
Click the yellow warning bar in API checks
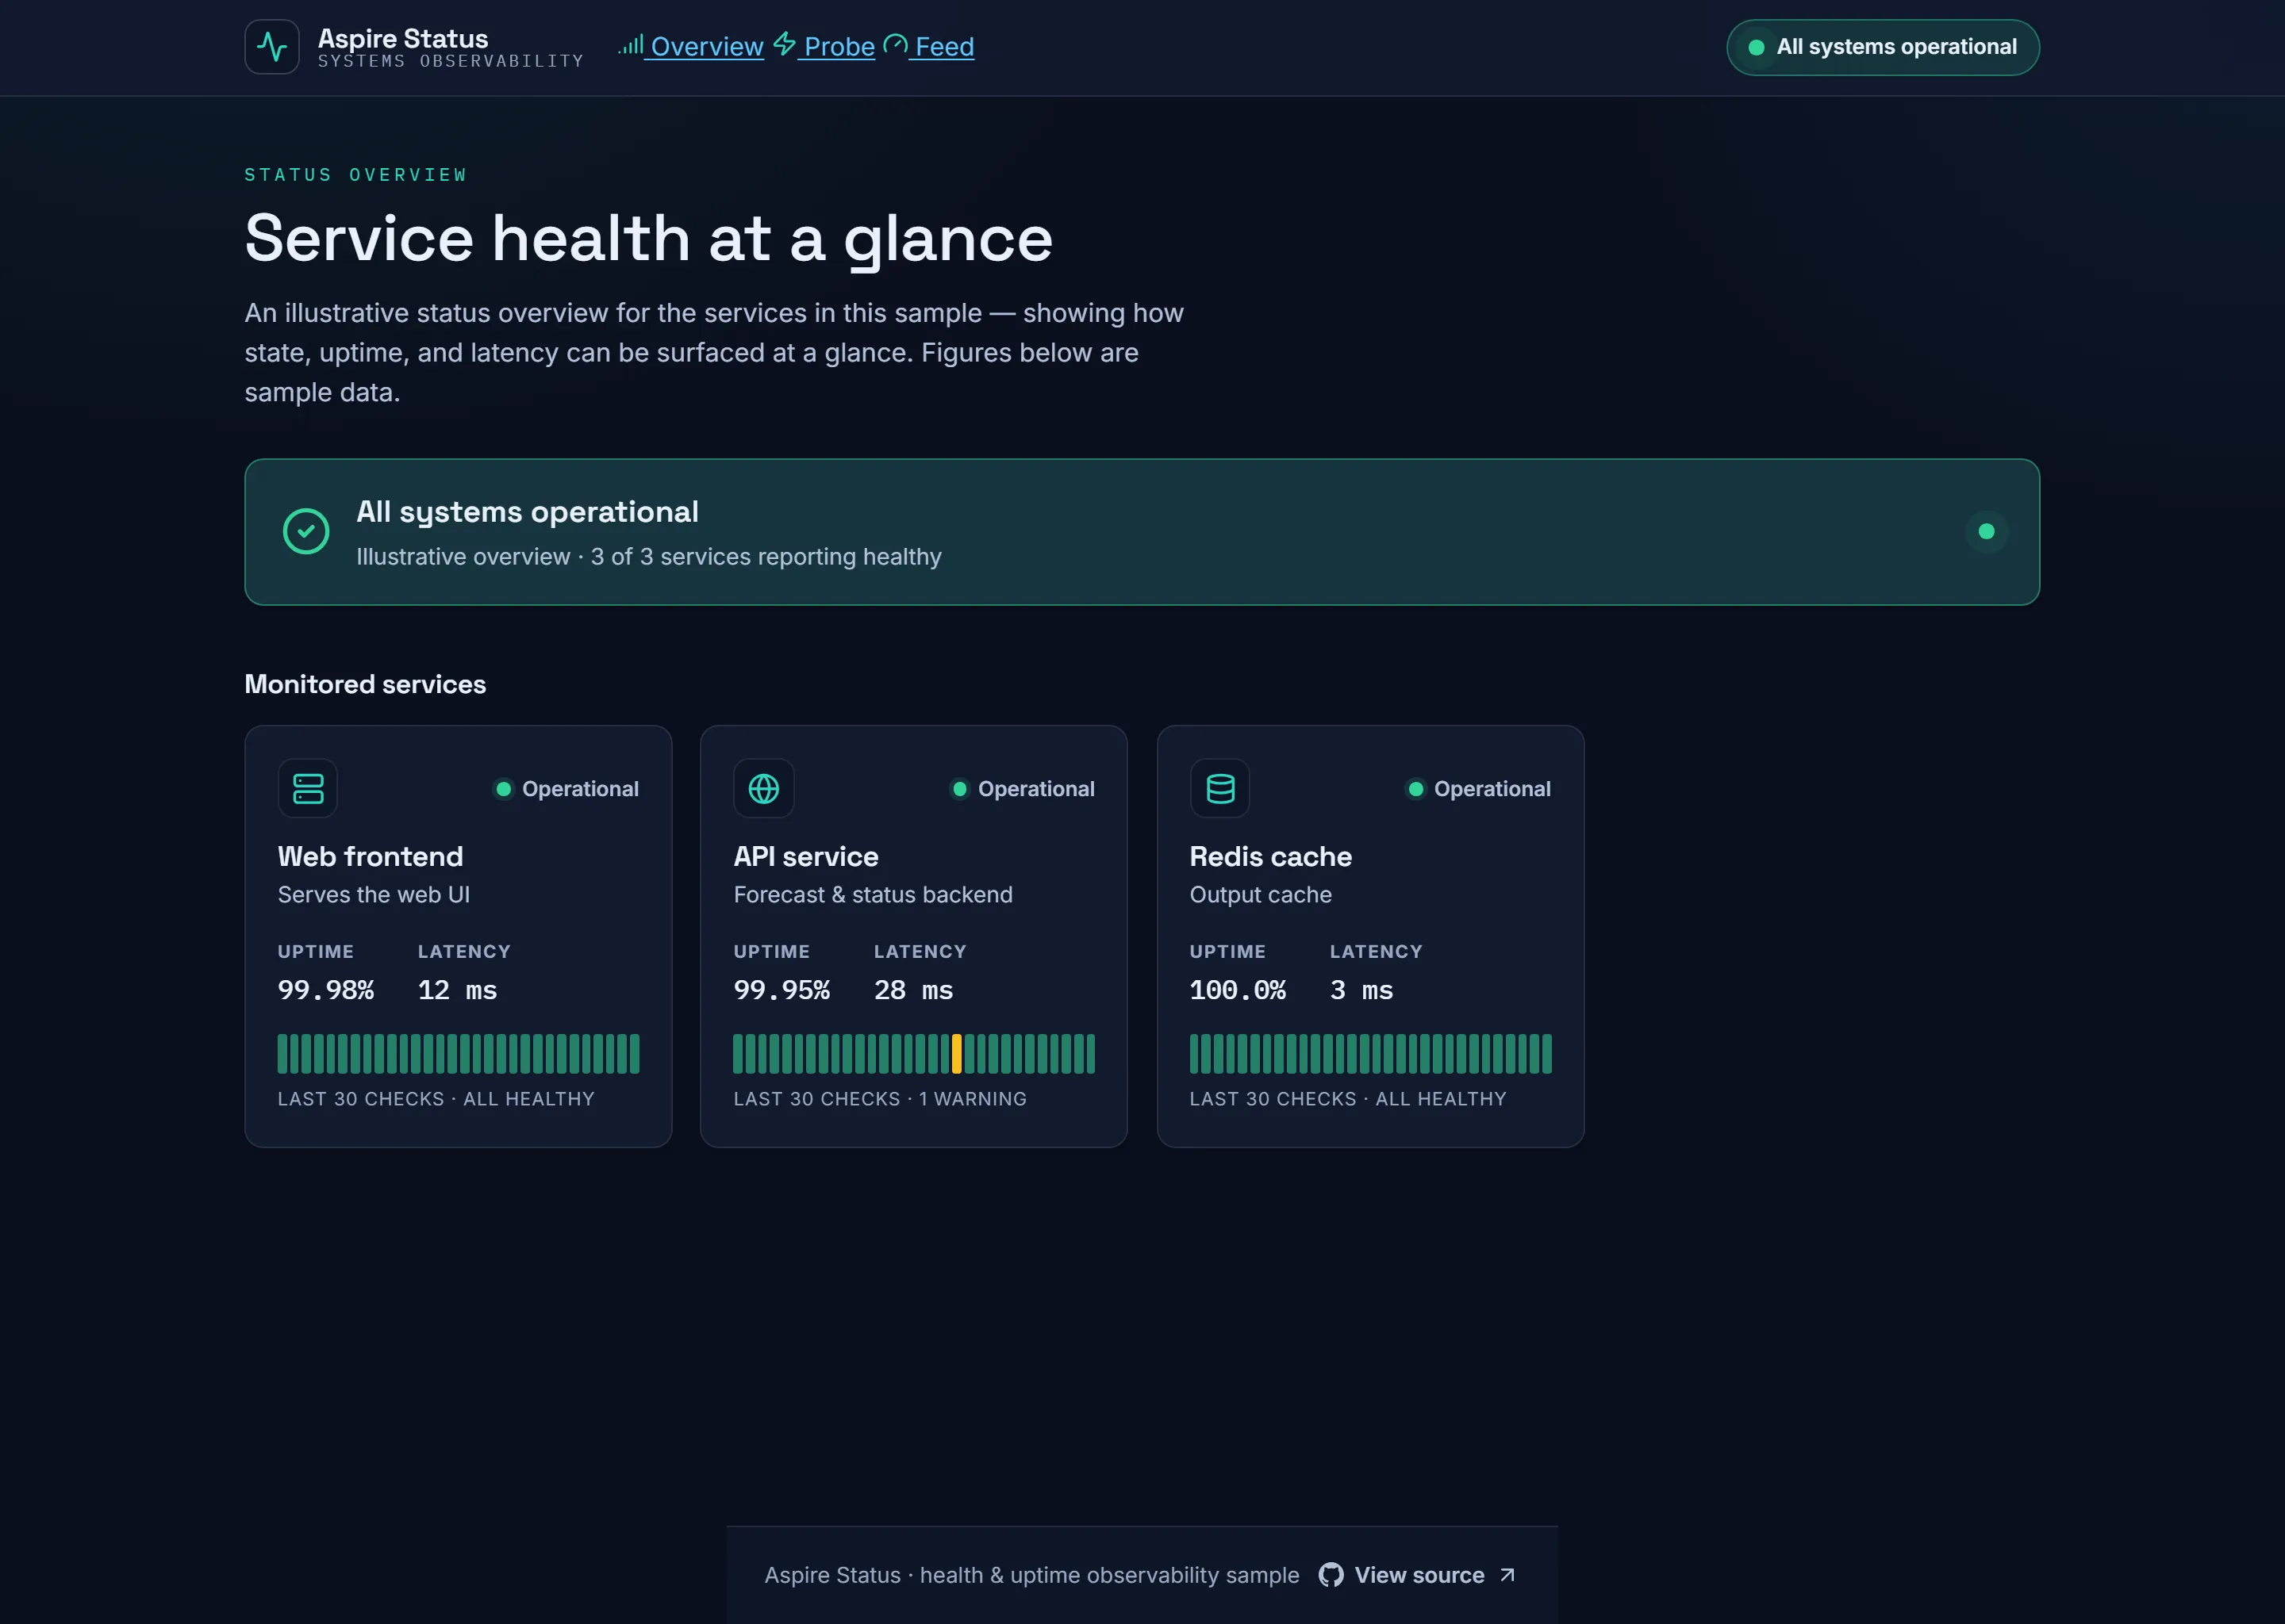click(958, 1054)
